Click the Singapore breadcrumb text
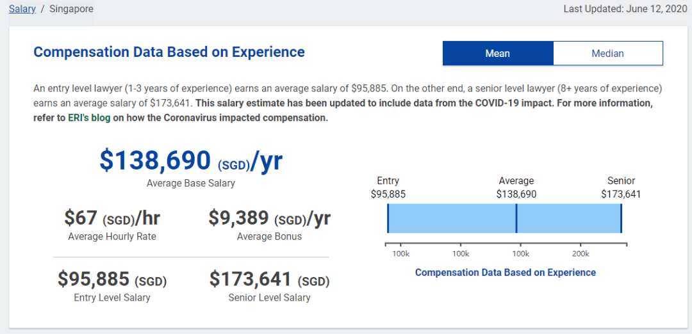 (72, 9)
